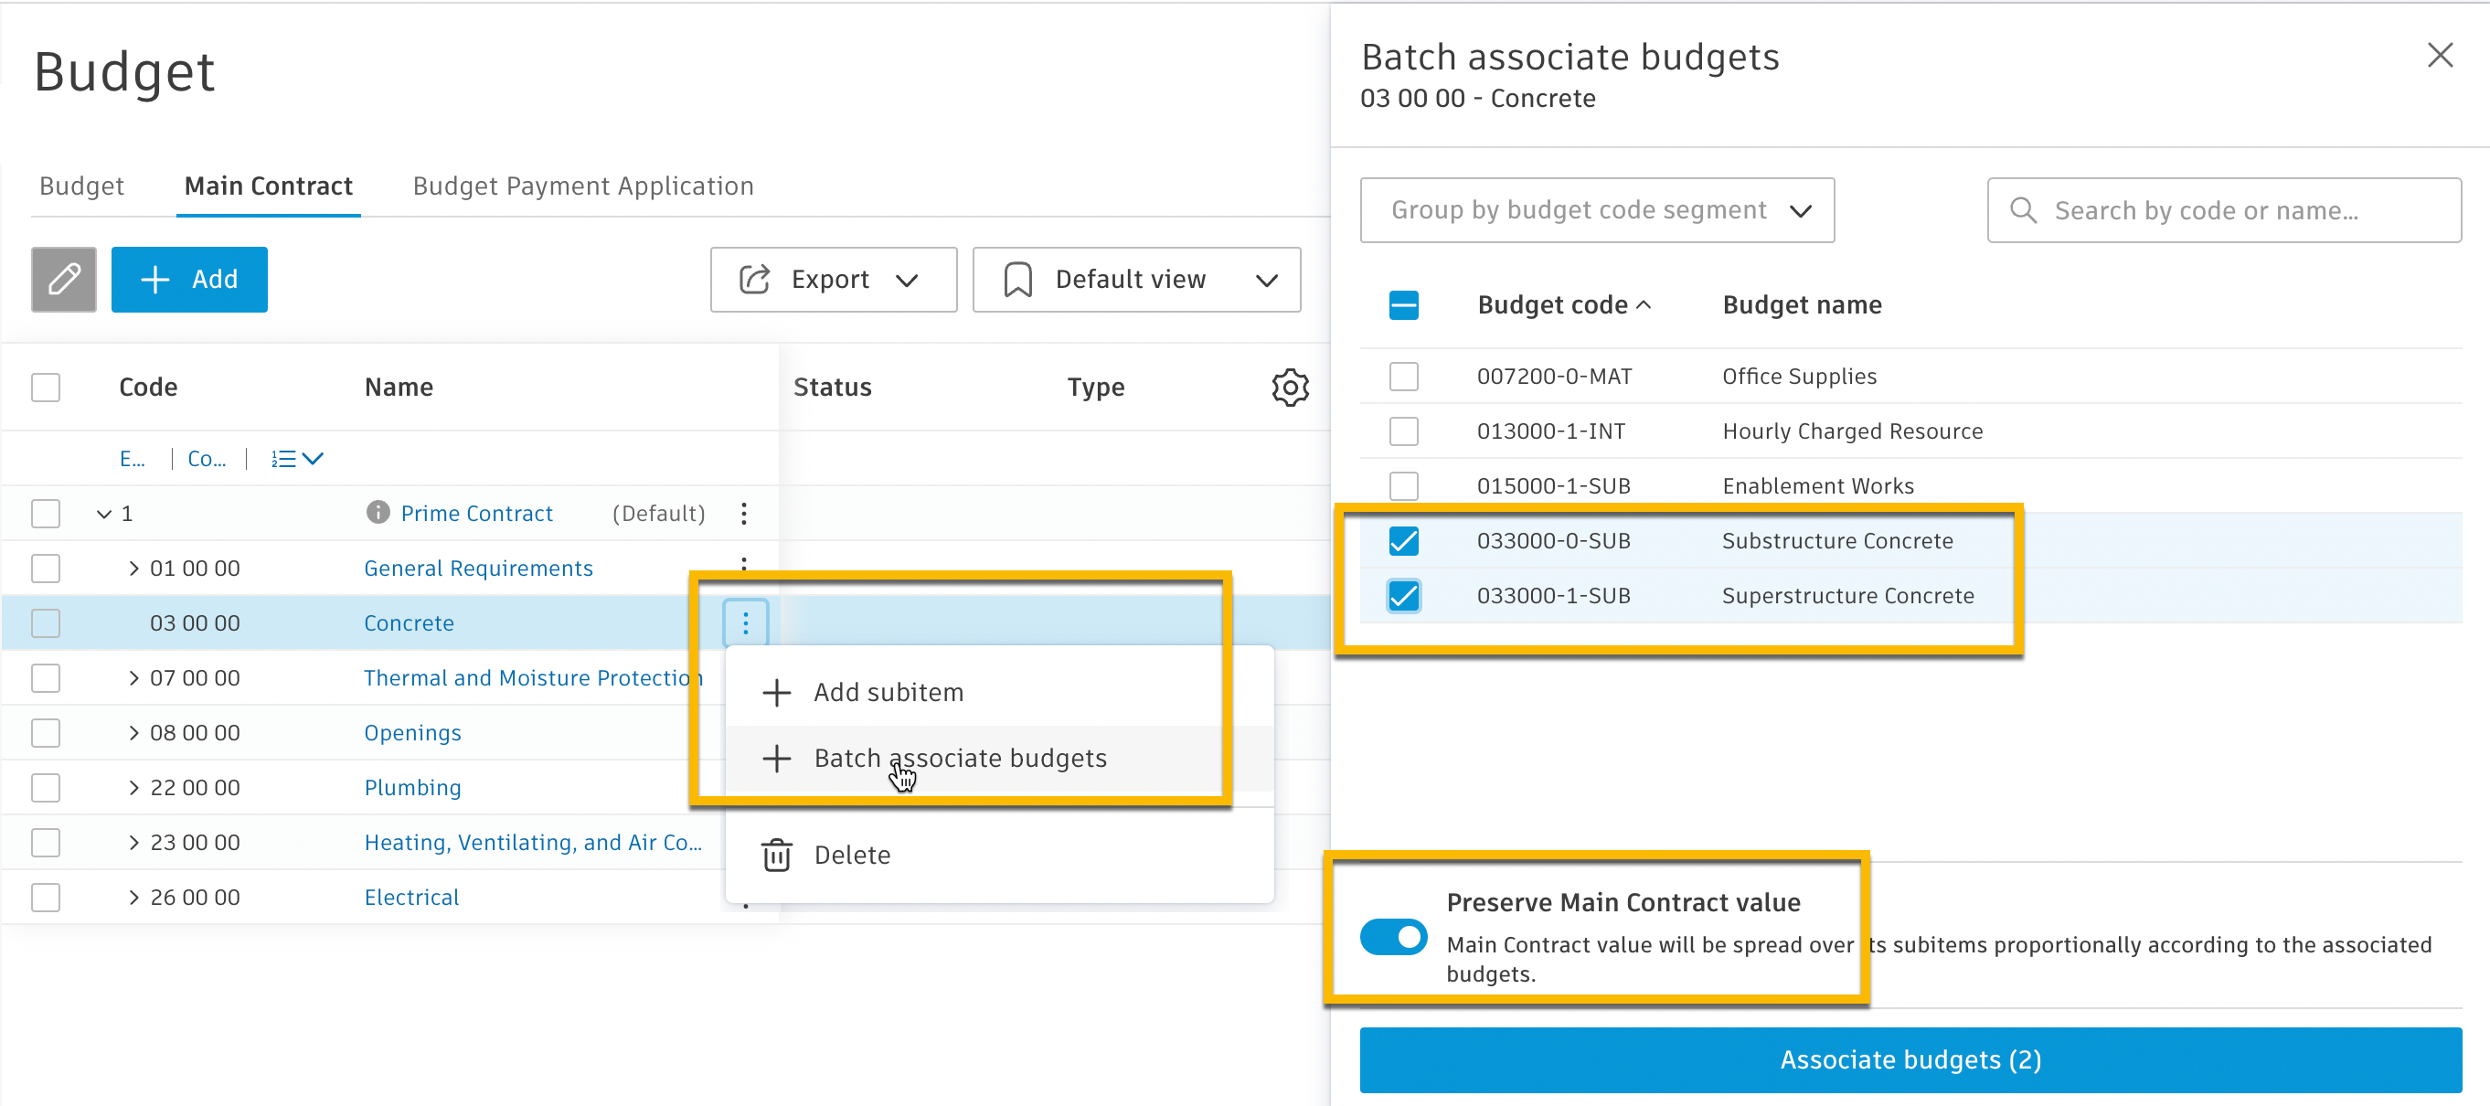Click the search magnifier in the batch panel
Screen dimensions: 2490x1106
tap(2022, 210)
